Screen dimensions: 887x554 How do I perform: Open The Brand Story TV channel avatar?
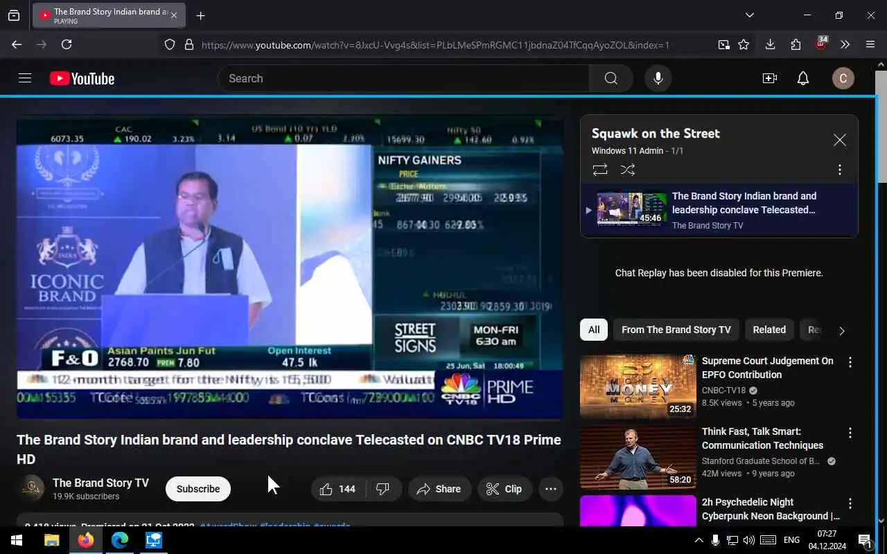click(30, 488)
